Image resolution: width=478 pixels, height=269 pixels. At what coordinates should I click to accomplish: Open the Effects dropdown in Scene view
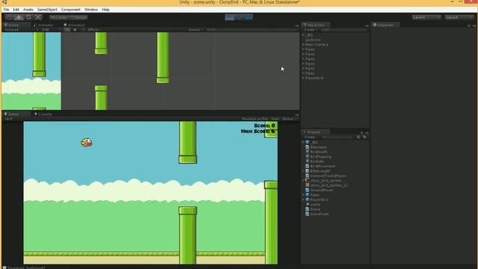[95, 30]
